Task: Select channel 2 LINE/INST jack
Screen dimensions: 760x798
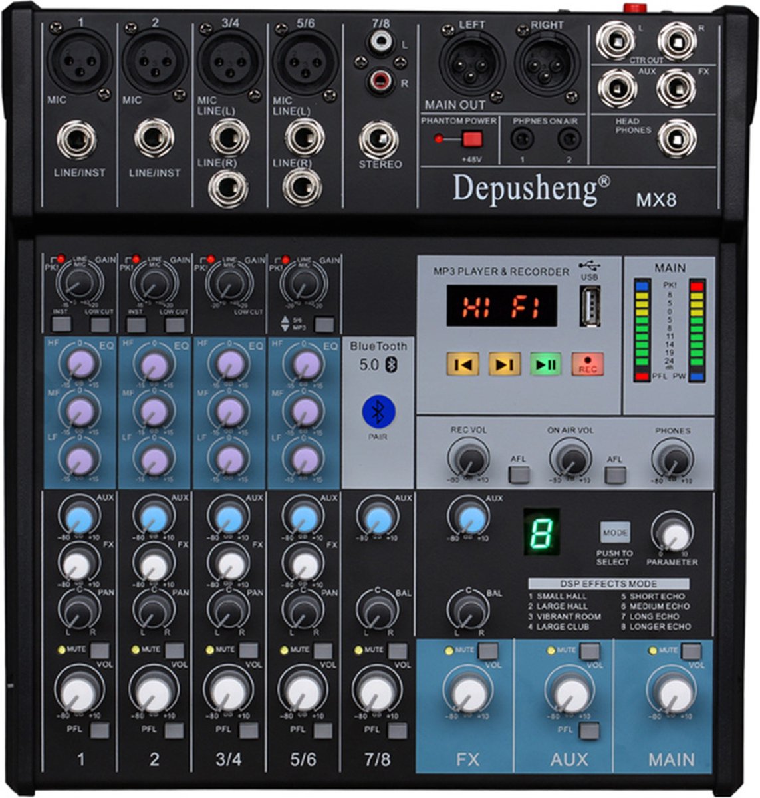Action: pos(154,140)
